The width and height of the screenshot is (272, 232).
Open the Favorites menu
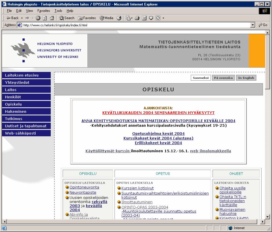pyautogui.click(x=44, y=11)
